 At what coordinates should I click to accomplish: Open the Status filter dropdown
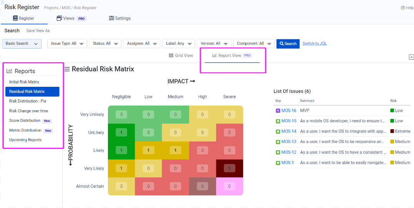(105, 44)
